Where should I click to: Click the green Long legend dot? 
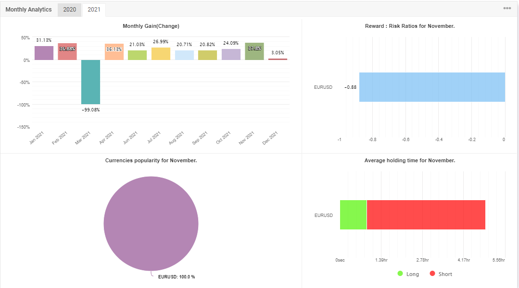[x=400, y=274]
